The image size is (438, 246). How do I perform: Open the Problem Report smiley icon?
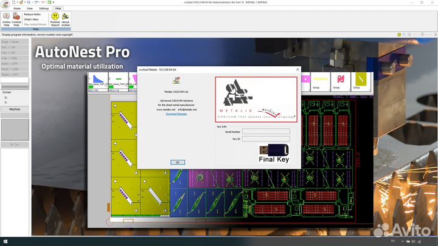[x=55, y=19]
